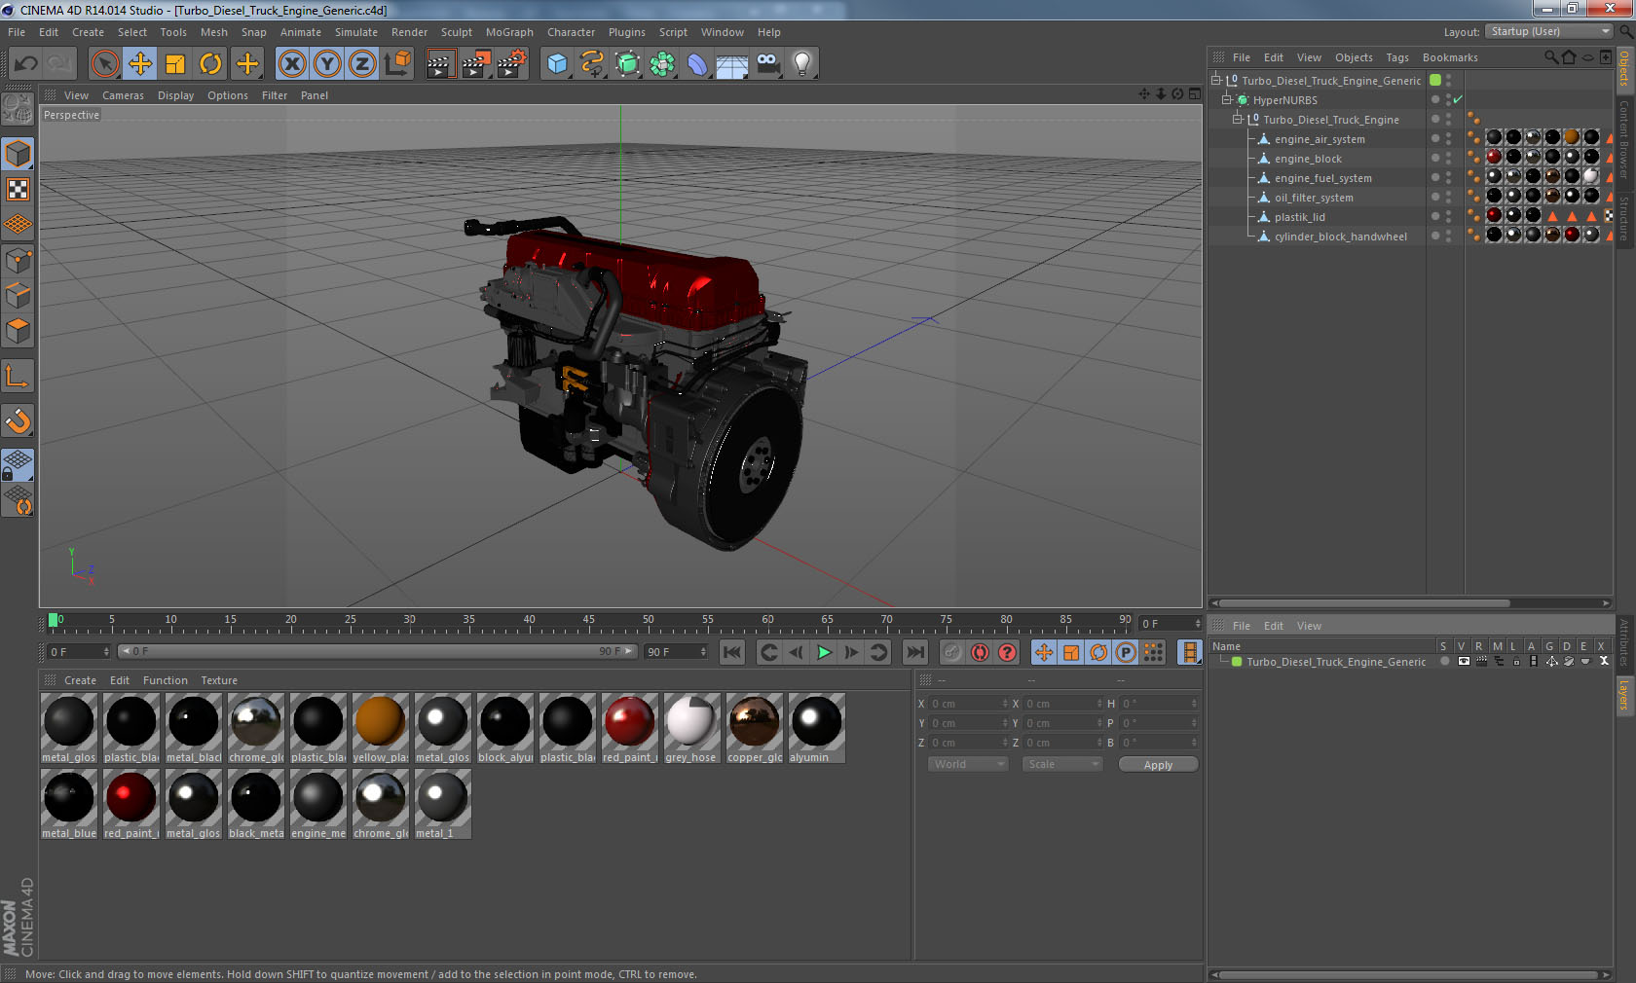Screen dimensions: 1636x983
Task: Add a Camera object icon
Action: click(767, 64)
